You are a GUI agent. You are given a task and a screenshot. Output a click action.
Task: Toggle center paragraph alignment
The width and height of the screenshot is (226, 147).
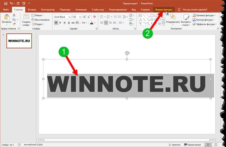(106, 23)
